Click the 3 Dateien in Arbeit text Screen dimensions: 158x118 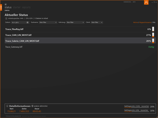point(41,19)
